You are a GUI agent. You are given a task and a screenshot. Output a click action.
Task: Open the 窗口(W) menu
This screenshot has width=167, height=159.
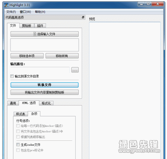(25, 12)
